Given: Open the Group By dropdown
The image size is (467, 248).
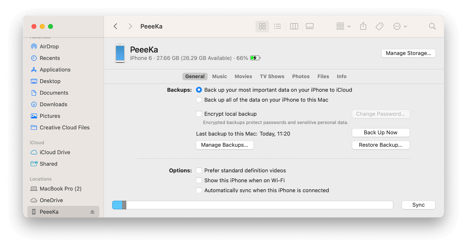Looking at the screenshot, I should 343,27.
